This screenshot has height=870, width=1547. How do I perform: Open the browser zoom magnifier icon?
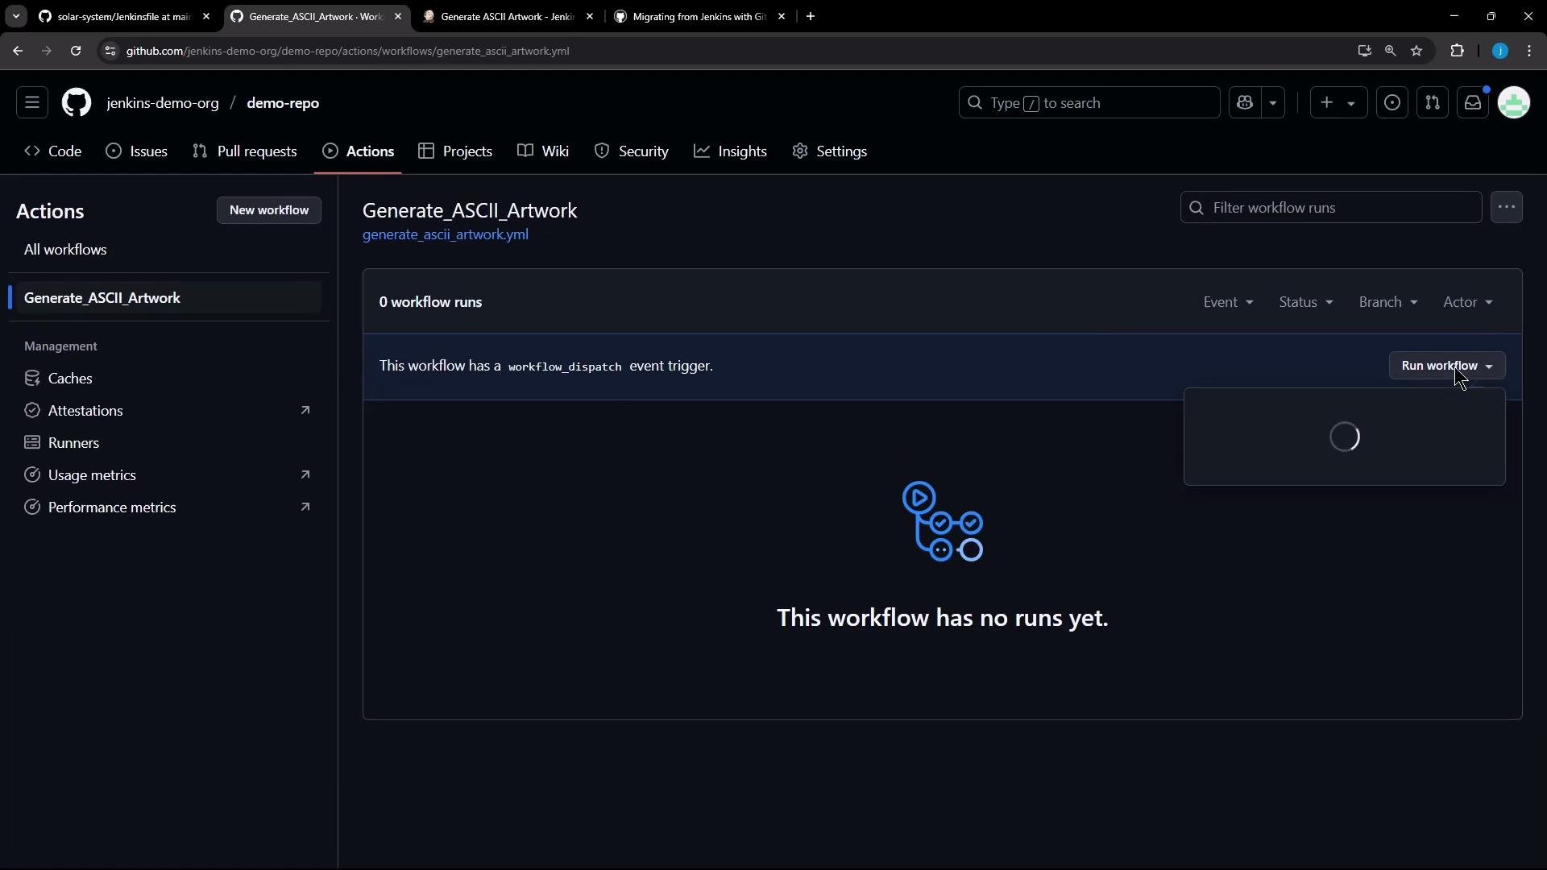(1390, 51)
